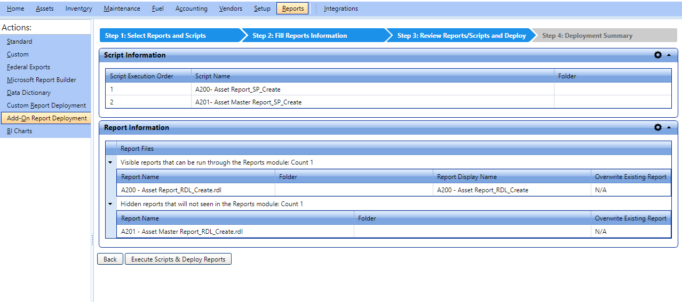The image size is (682, 302).
Task: Open Script Information gear settings
Action: (x=657, y=55)
